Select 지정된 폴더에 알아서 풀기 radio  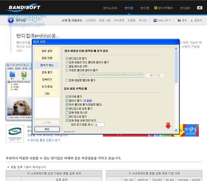click(x=67, y=70)
